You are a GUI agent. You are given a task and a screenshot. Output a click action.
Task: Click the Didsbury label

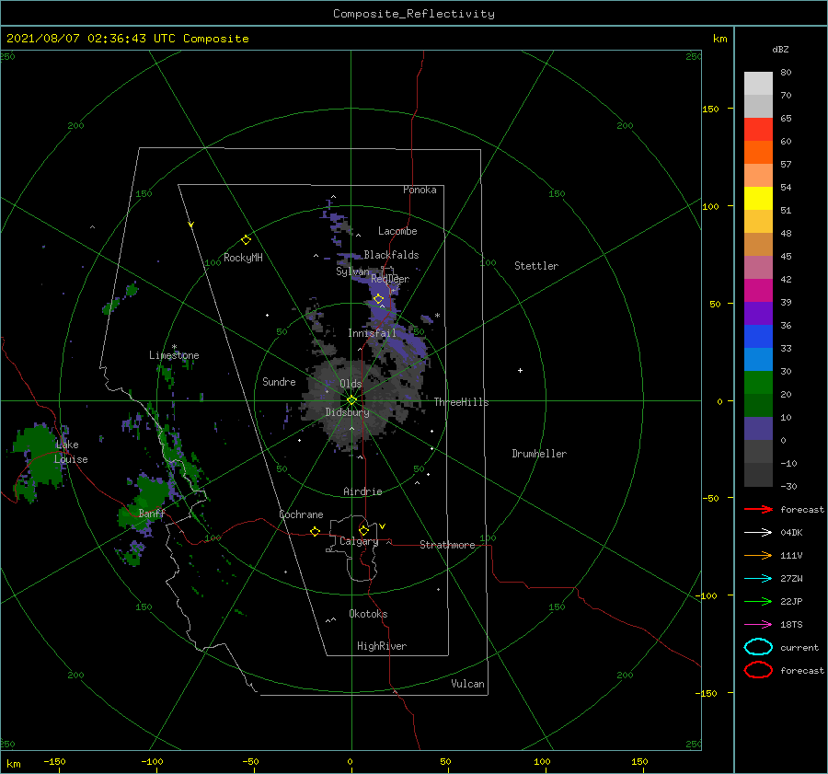coord(347,412)
